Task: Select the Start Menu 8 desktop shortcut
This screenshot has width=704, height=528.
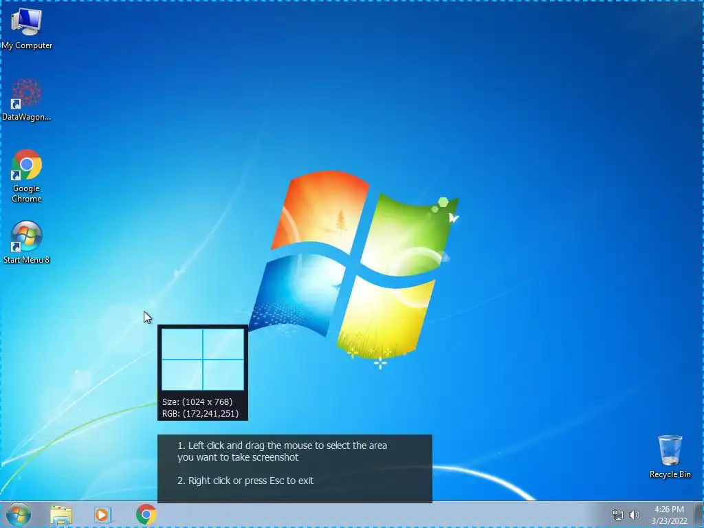Action: tap(27, 242)
